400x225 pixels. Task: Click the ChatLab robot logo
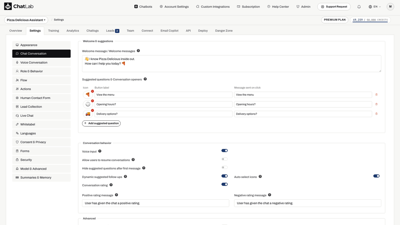click(x=8, y=6)
